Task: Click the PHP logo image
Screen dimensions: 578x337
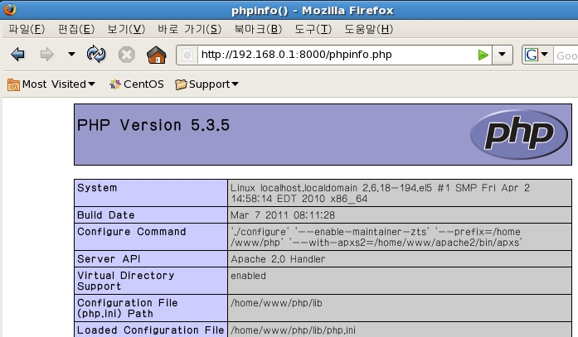Action: 518,134
